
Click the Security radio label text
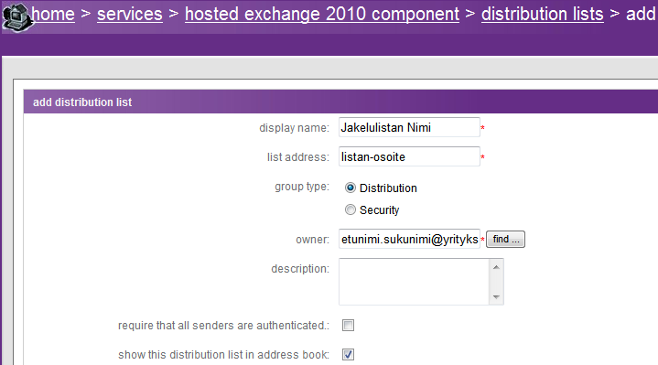380,209
